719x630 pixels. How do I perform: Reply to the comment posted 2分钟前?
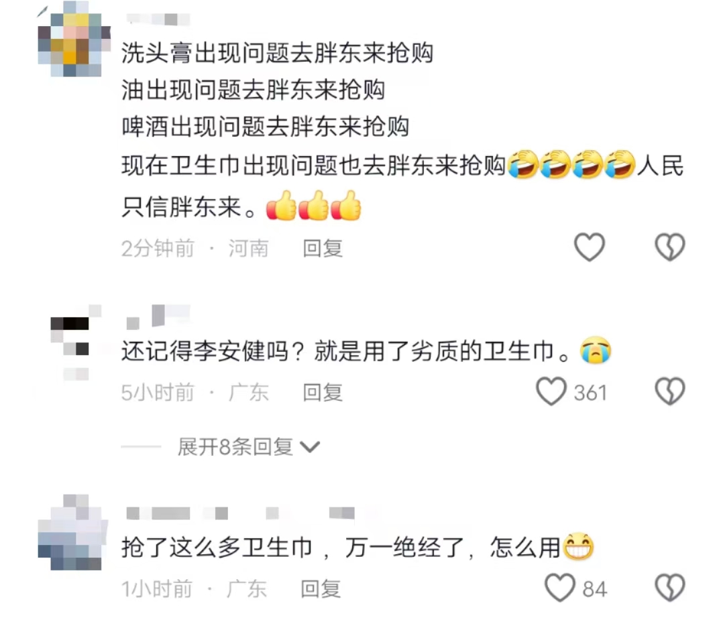323,249
